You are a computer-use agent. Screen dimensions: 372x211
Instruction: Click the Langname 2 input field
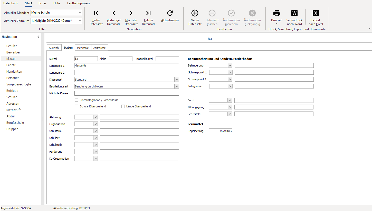coord(127,73)
